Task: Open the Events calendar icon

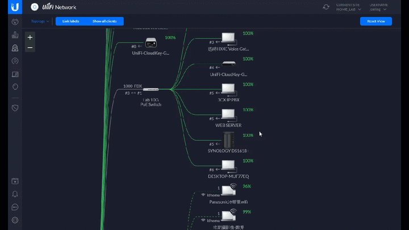Action: point(15,181)
